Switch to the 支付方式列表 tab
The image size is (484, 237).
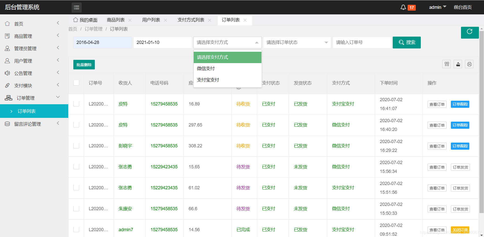(191, 20)
